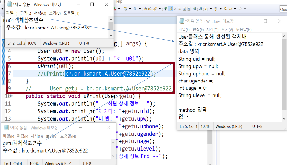The height and width of the screenshot is (165, 293).
Task: Click 'u01객체참조변수' line in top Notepad
Action: click(x=25, y=20)
